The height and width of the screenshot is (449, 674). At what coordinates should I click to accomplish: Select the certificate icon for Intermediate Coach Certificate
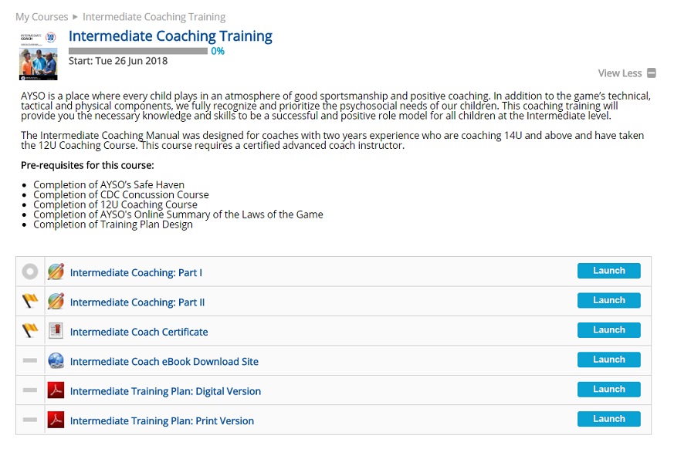pos(57,330)
